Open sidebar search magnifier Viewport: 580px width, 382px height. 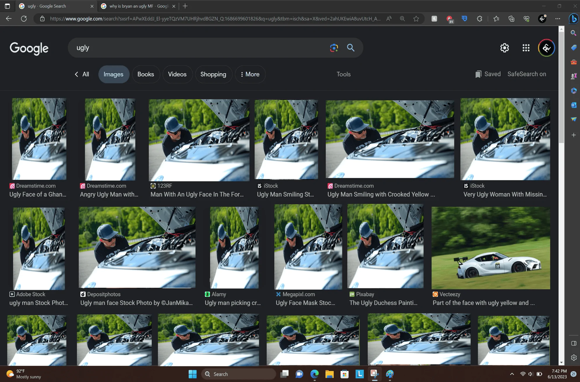click(574, 33)
